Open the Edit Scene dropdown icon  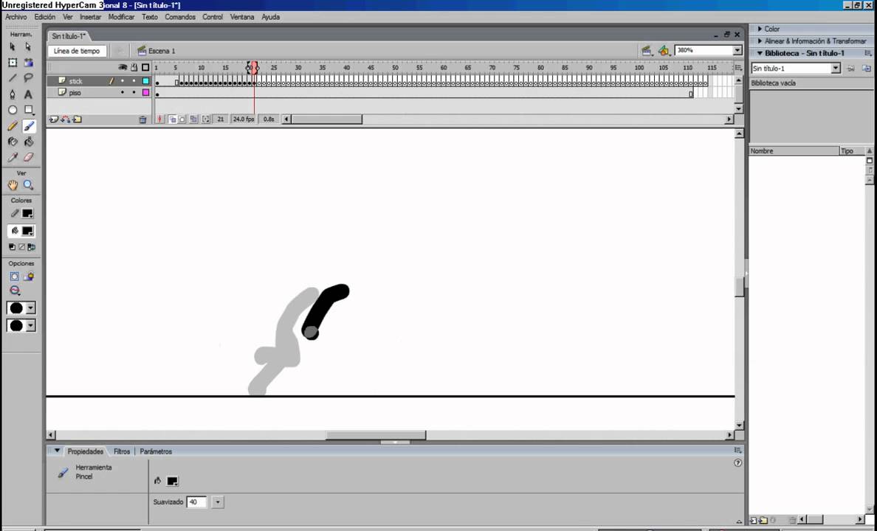tap(647, 51)
